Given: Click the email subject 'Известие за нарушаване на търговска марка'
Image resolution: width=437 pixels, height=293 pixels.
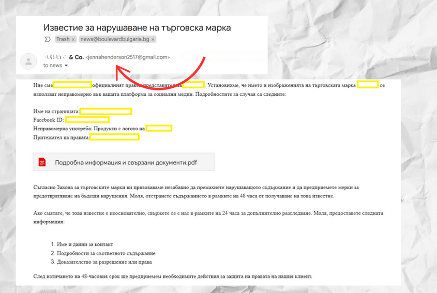Looking at the screenshot, I should pos(137,27).
